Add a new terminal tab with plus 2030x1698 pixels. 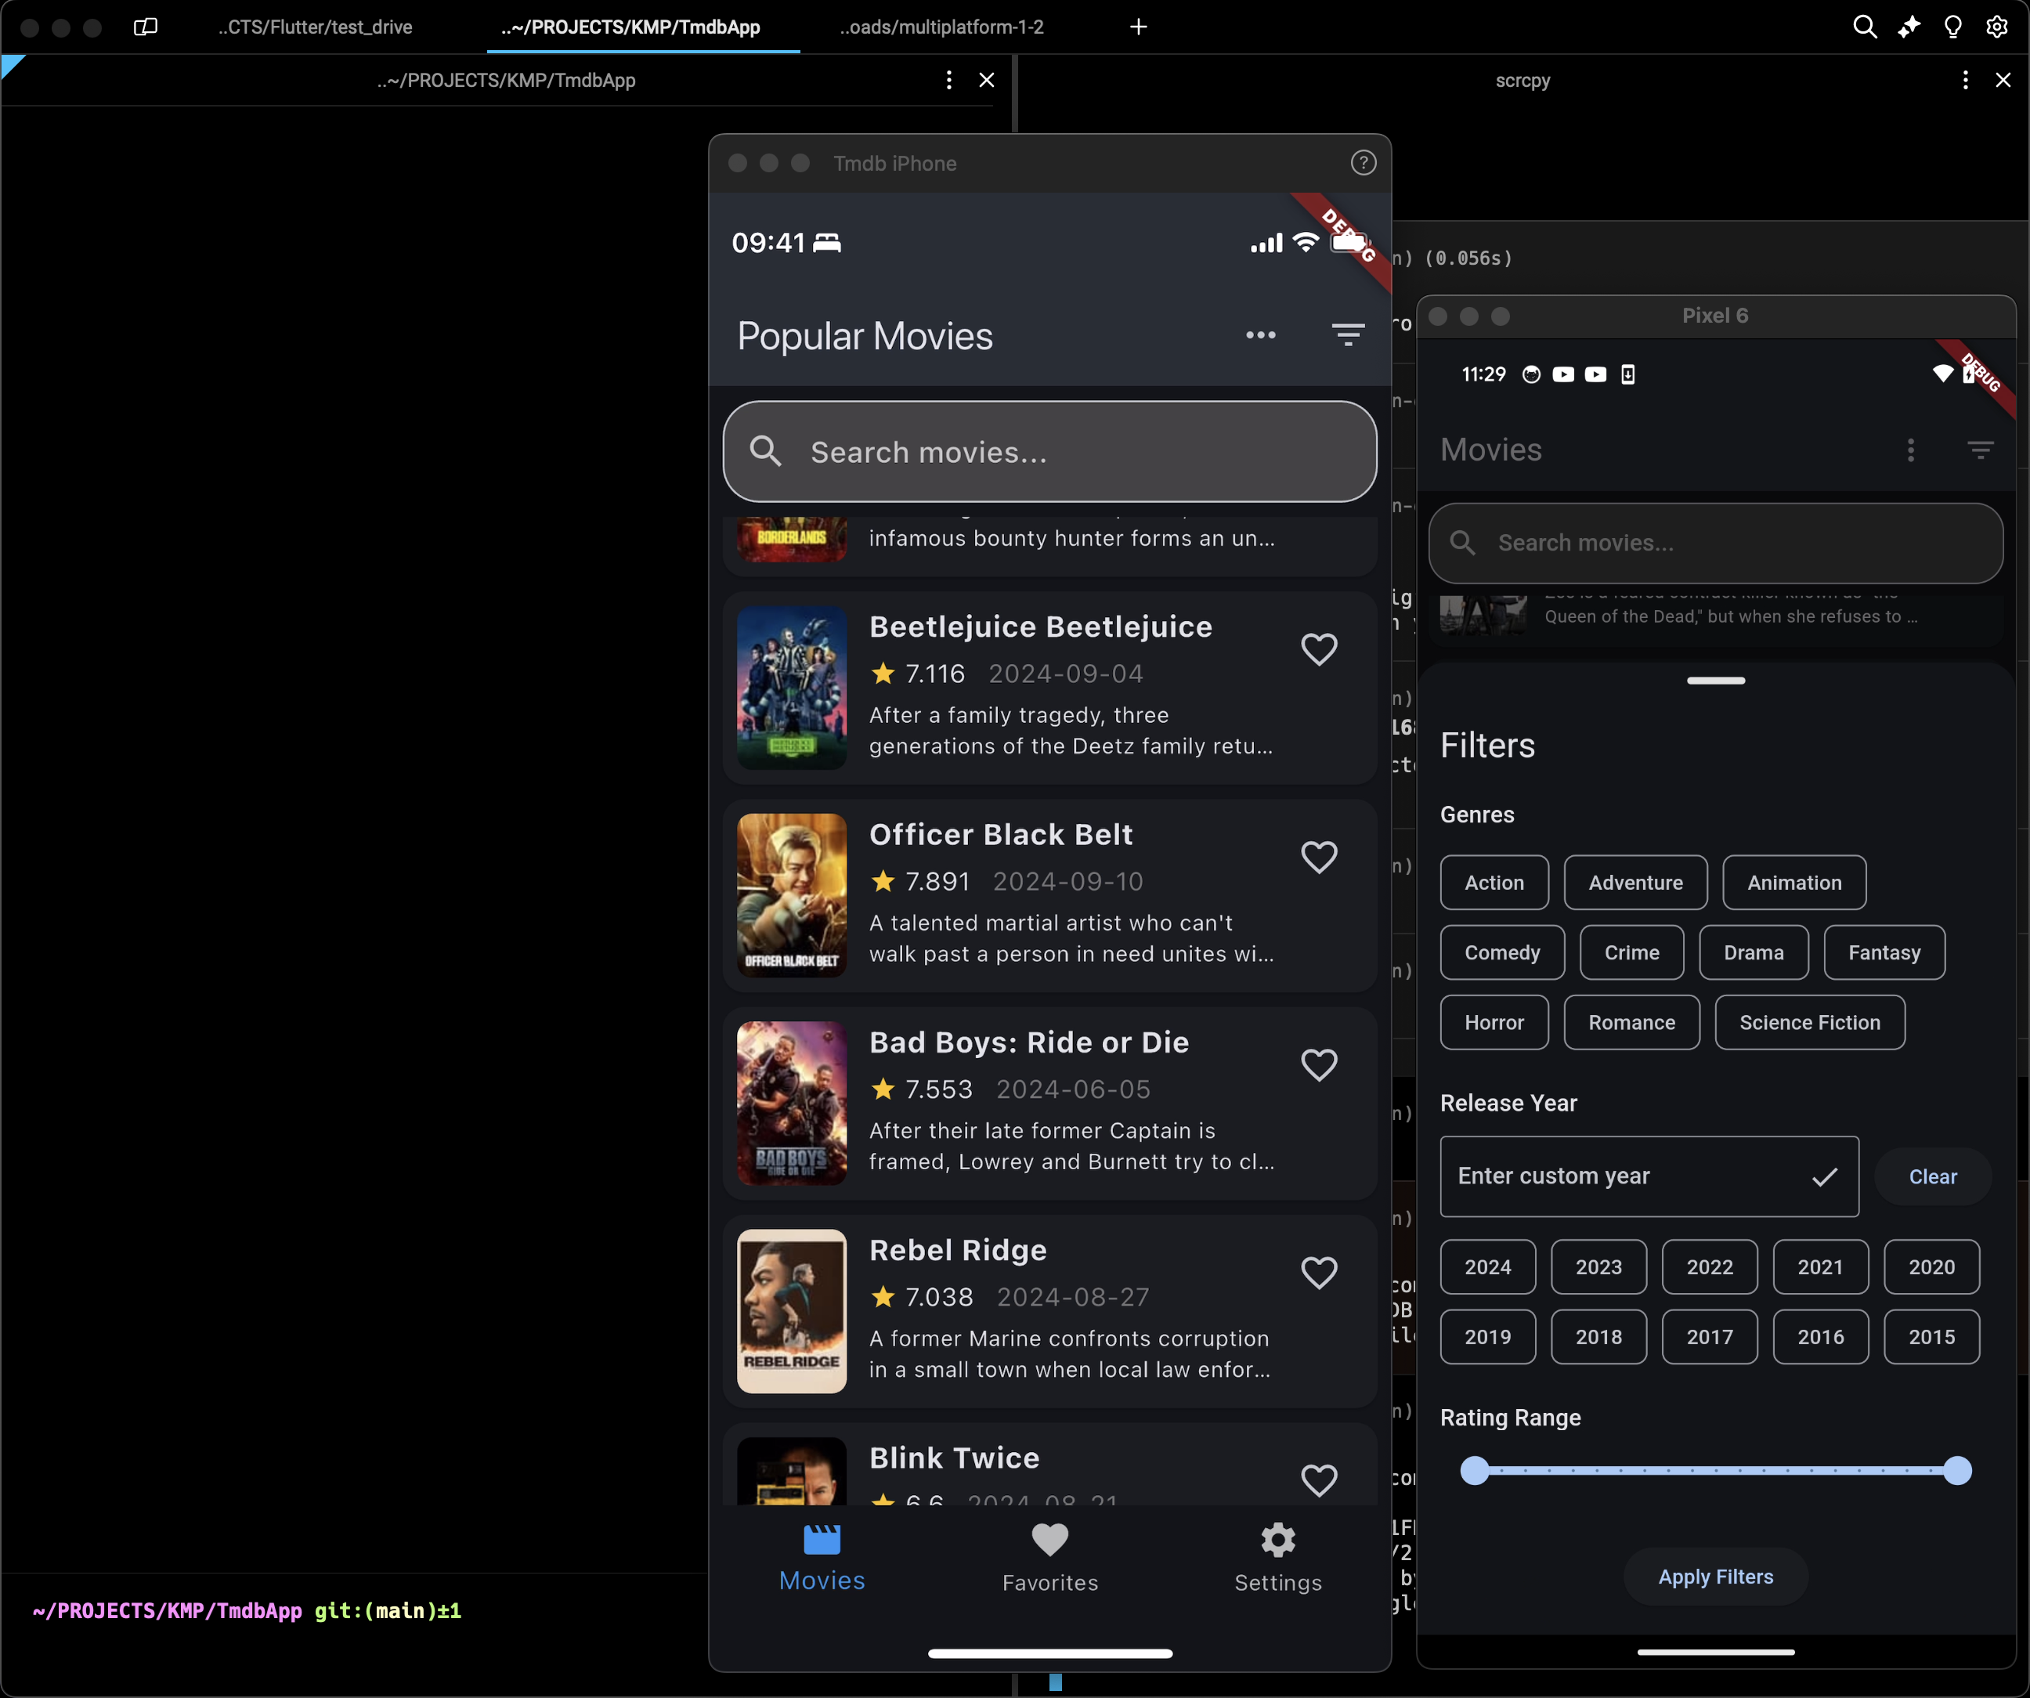coord(1139,27)
